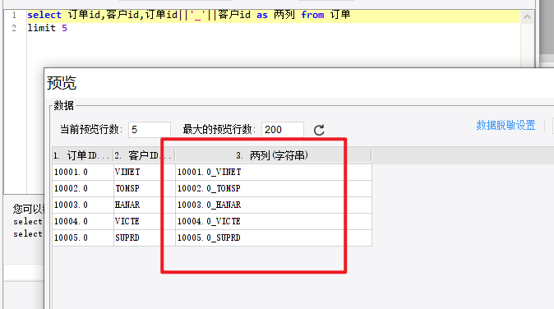Click the 最大的预览行数 input field

[x=282, y=130]
